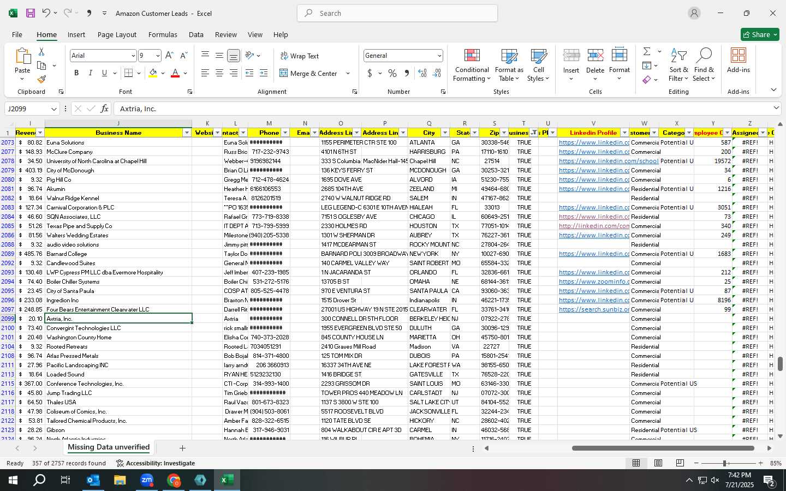Switch to Page Break Preview icon
This screenshot has height=491, width=786.
680,463
